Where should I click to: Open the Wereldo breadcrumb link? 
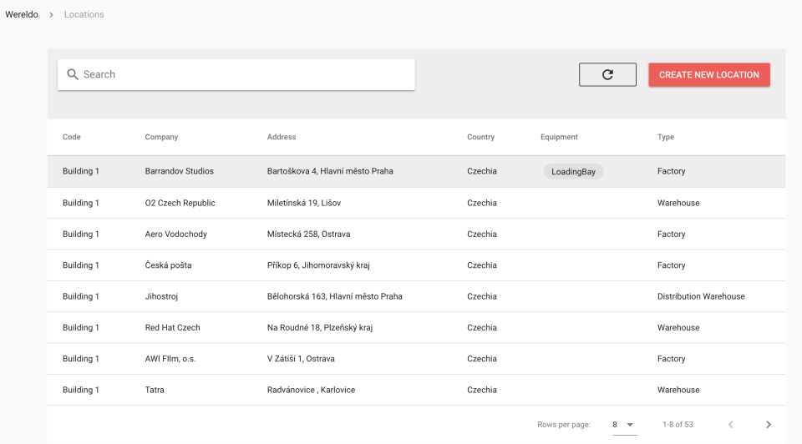click(x=22, y=14)
